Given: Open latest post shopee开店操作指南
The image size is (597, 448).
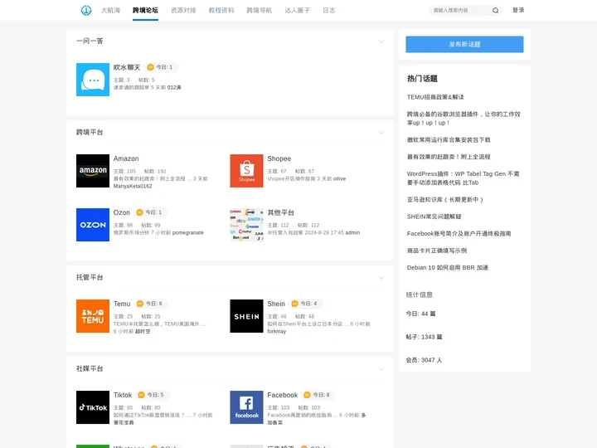Looking at the screenshot, I should (291, 178).
